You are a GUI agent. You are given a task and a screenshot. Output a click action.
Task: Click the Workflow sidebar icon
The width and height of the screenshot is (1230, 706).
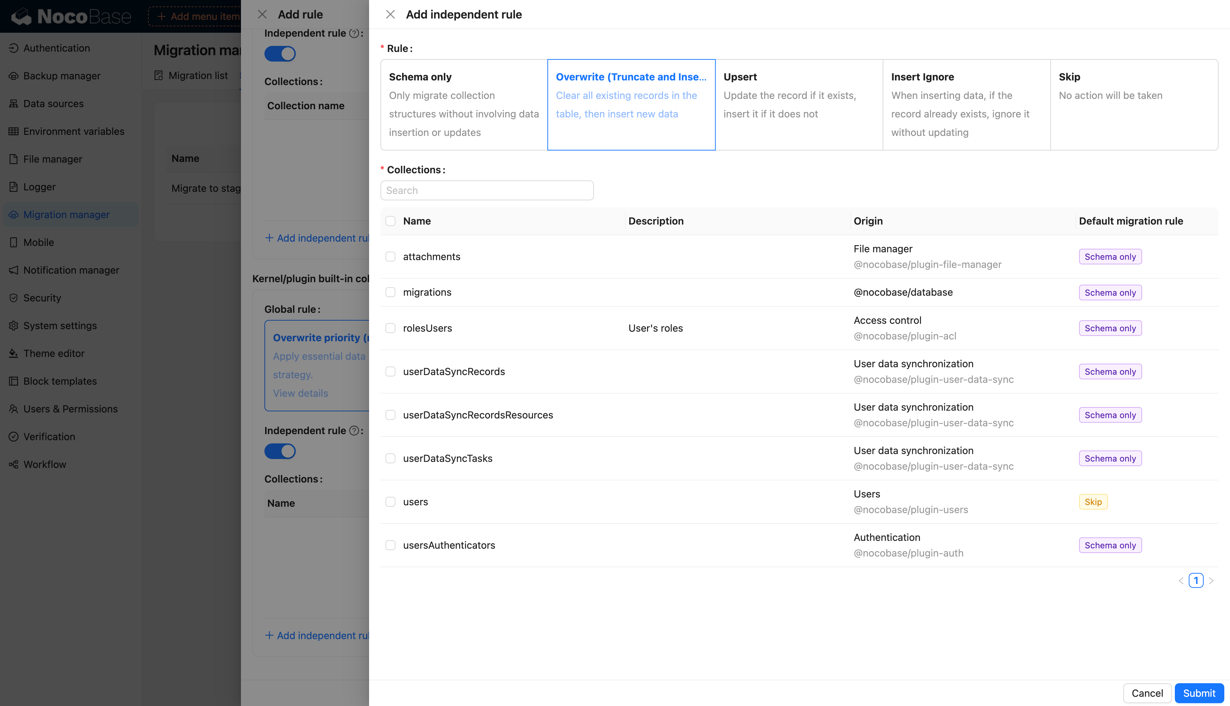click(14, 464)
